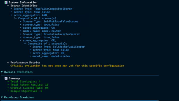This screenshot has width=179, height=101.
Task: Click the Scorer Information heading
Action: [x=23, y=3]
